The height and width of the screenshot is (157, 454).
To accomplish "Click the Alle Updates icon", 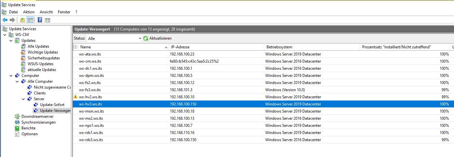I will pyautogui.click(x=23, y=46).
